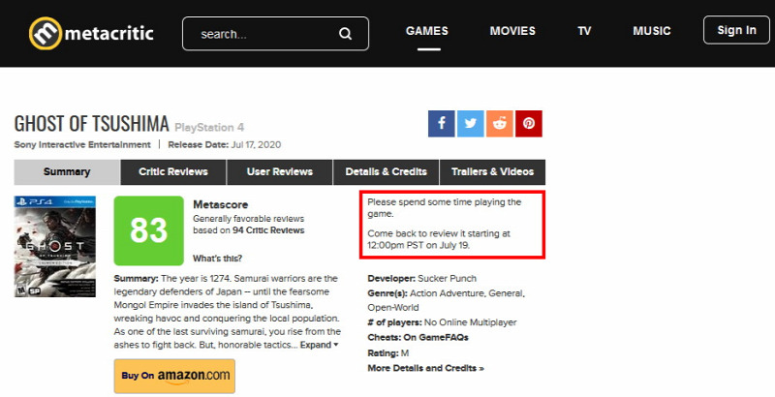Select the Summary tab
Screen dimensions: 775x397
67,171
